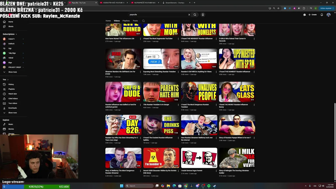Open PARENTS HATE HIM thumbnail
Image resolution: width=336 pixels, height=189 pixels.
coord(161,92)
